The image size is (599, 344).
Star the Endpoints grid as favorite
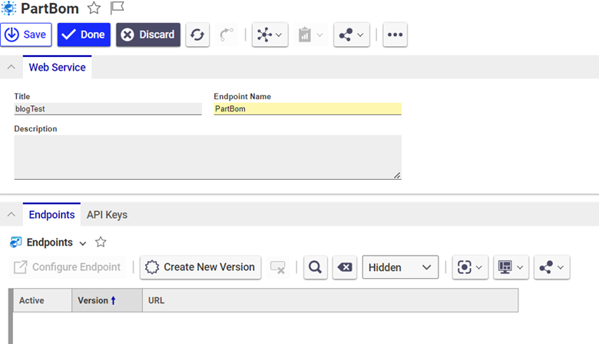pos(101,243)
